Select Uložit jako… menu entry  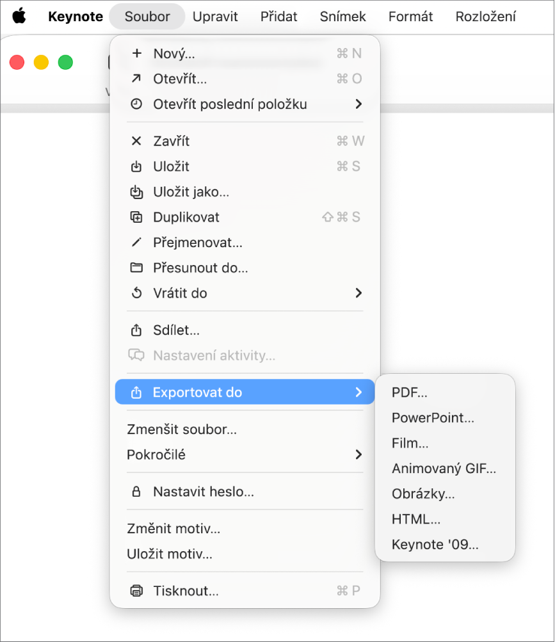(245, 191)
